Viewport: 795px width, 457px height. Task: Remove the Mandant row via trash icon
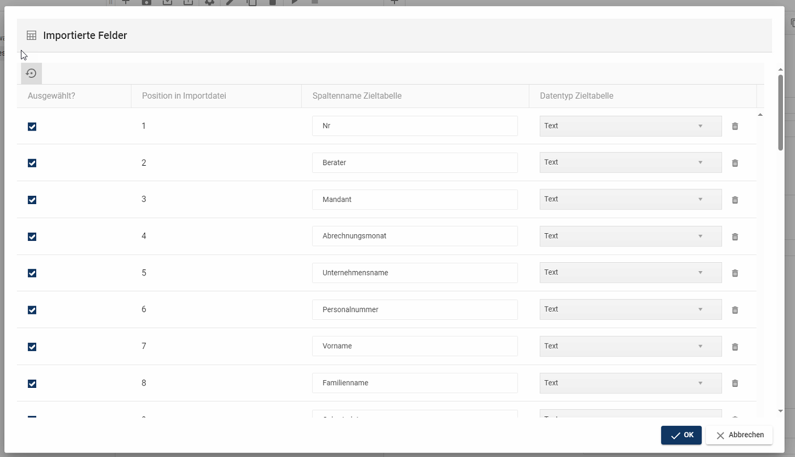pos(735,200)
